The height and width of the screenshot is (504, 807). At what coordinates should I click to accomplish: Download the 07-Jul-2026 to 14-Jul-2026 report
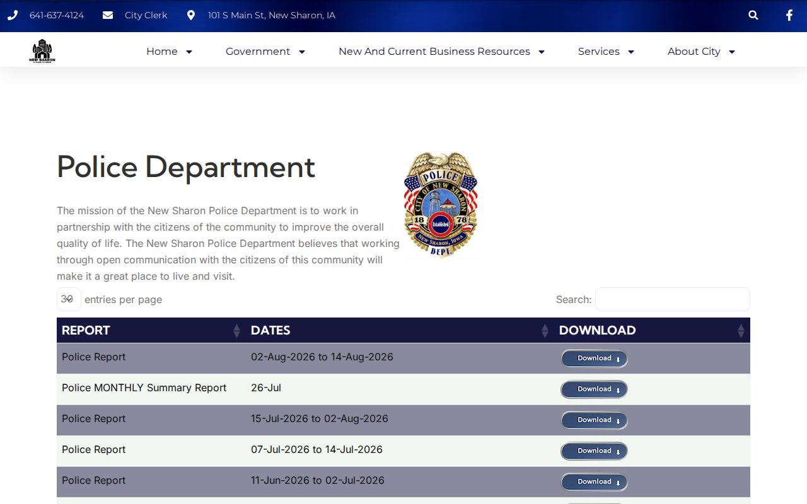click(x=594, y=451)
